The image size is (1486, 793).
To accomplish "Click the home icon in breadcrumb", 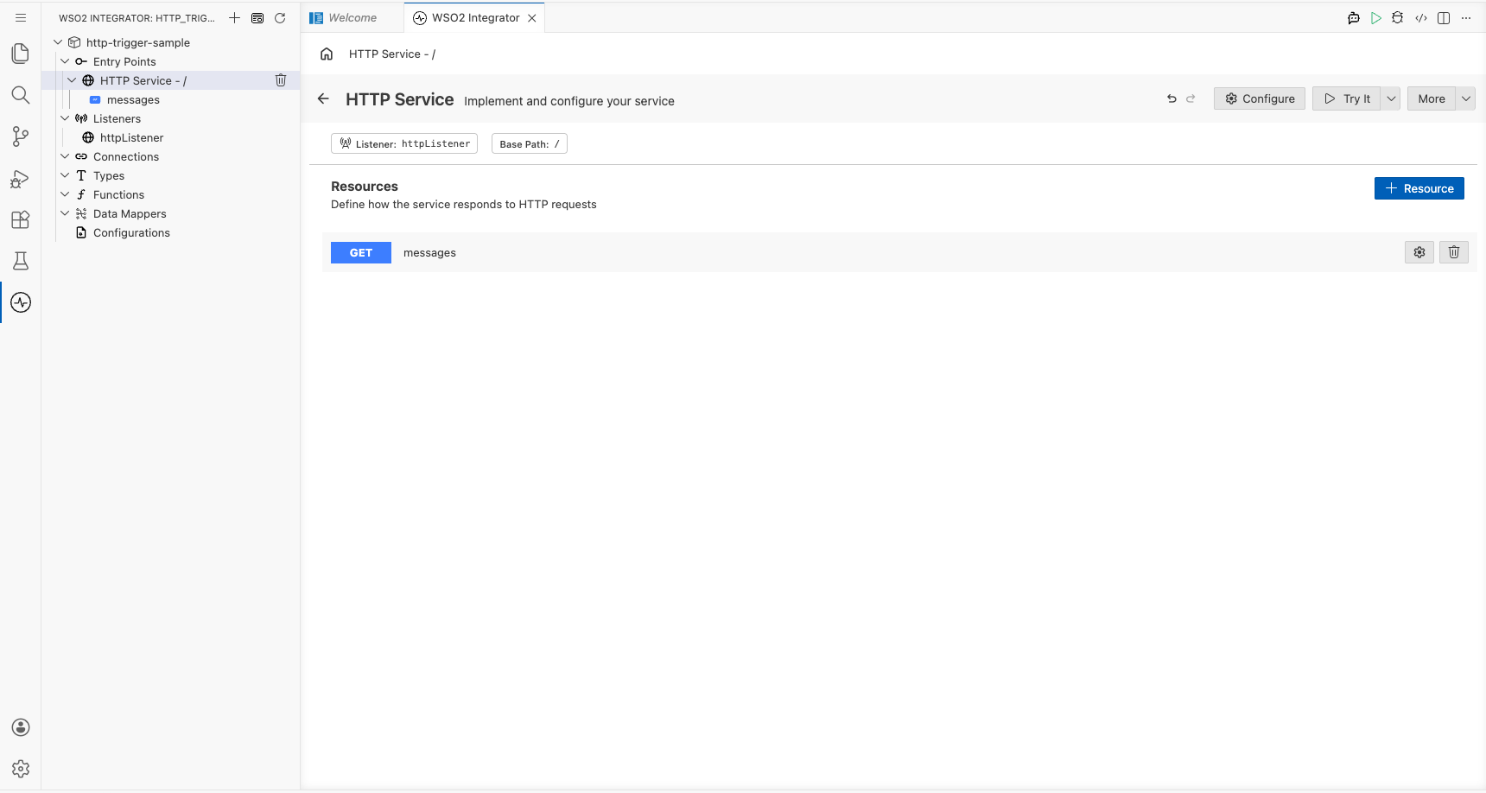I will point(327,54).
